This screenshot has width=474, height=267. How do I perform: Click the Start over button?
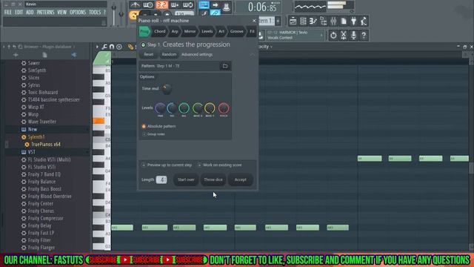tap(186, 179)
